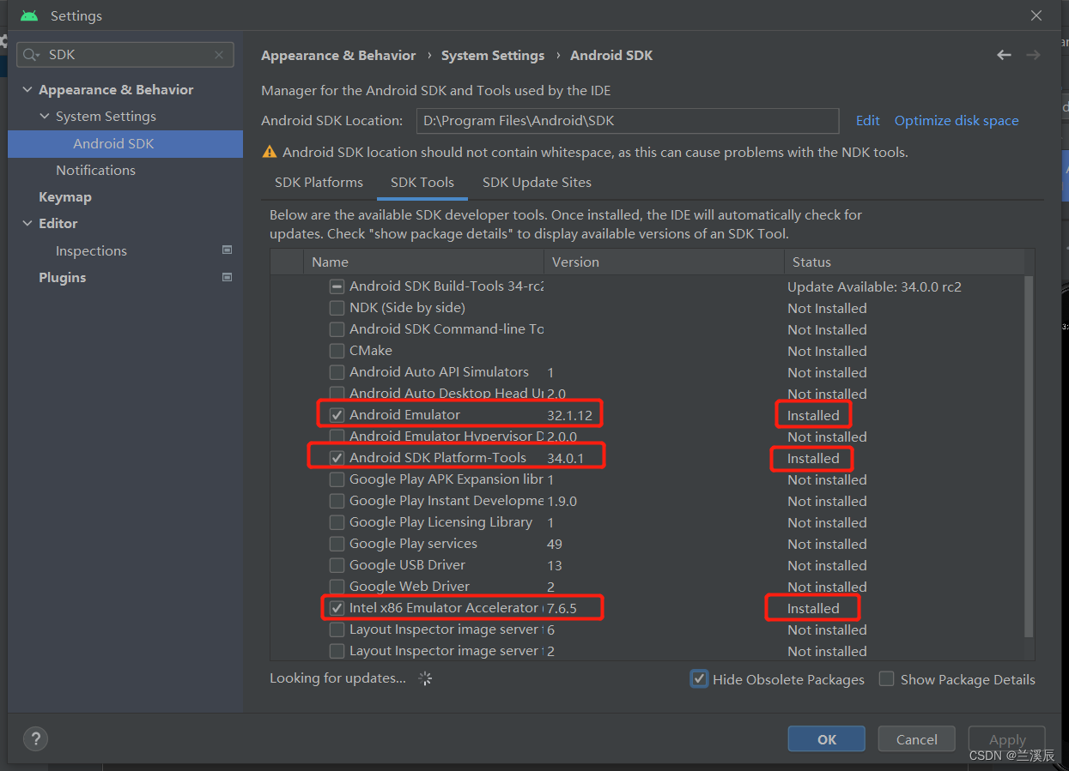Uncheck Android SDK Platform-Tools checkbox
The height and width of the screenshot is (771, 1069).
(337, 458)
